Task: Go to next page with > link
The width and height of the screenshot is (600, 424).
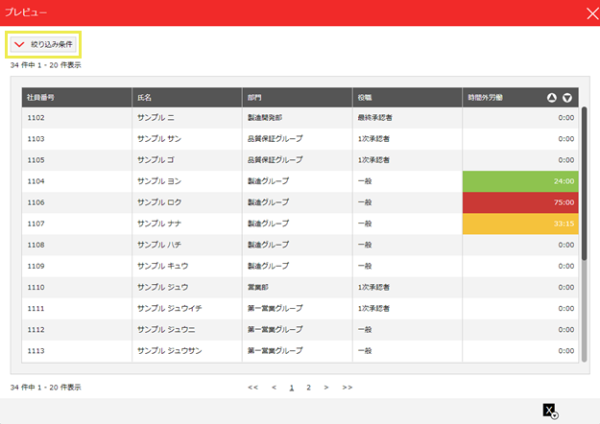Action: click(326, 388)
